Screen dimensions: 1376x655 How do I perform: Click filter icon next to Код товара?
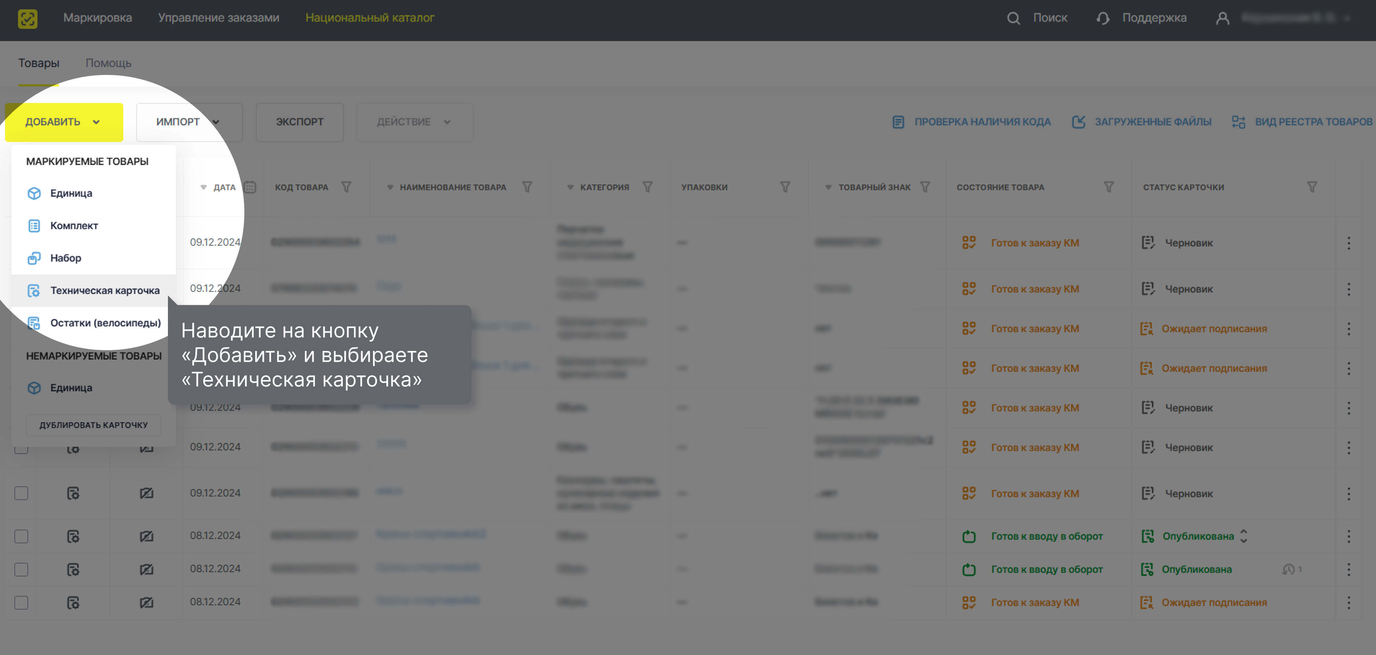(x=346, y=187)
